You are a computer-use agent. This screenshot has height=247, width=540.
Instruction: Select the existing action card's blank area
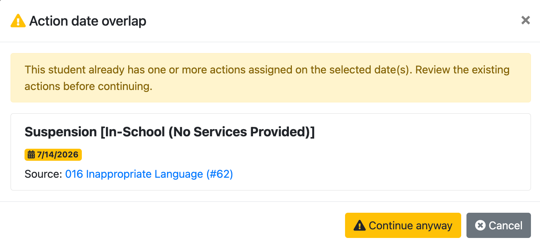(x=415, y=158)
